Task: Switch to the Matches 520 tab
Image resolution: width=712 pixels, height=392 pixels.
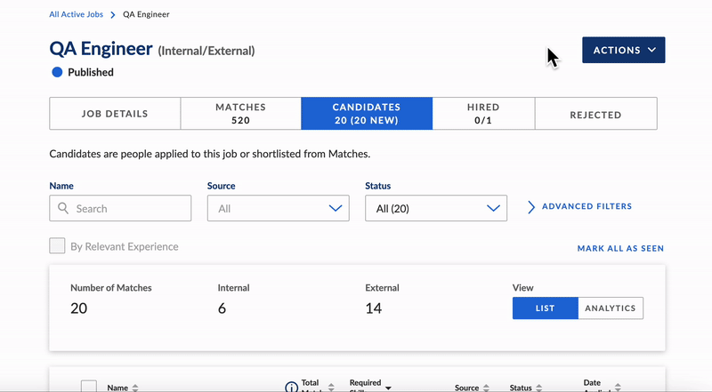Action: [240, 114]
